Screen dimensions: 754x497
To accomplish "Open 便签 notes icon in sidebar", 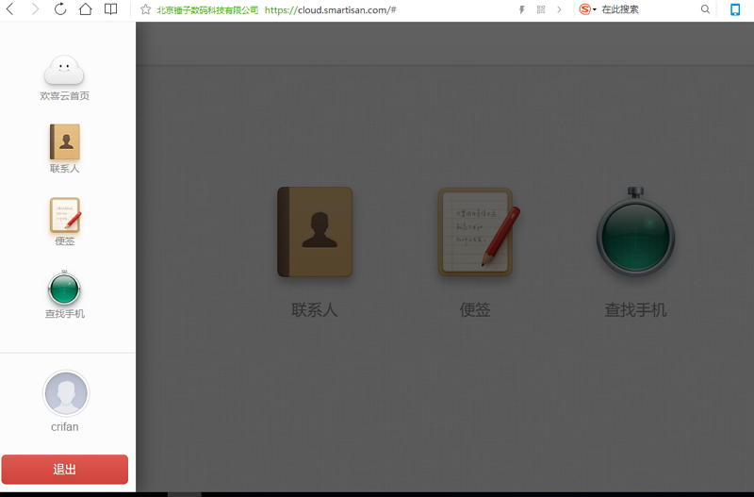I will pos(65,215).
